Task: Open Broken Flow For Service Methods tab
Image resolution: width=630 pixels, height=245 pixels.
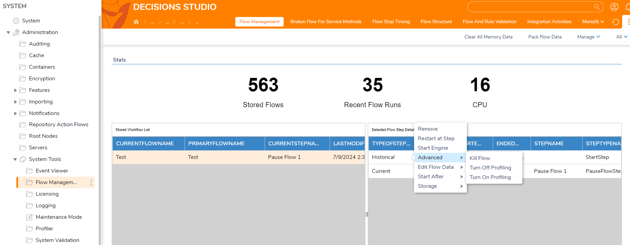Action: tap(326, 22)
